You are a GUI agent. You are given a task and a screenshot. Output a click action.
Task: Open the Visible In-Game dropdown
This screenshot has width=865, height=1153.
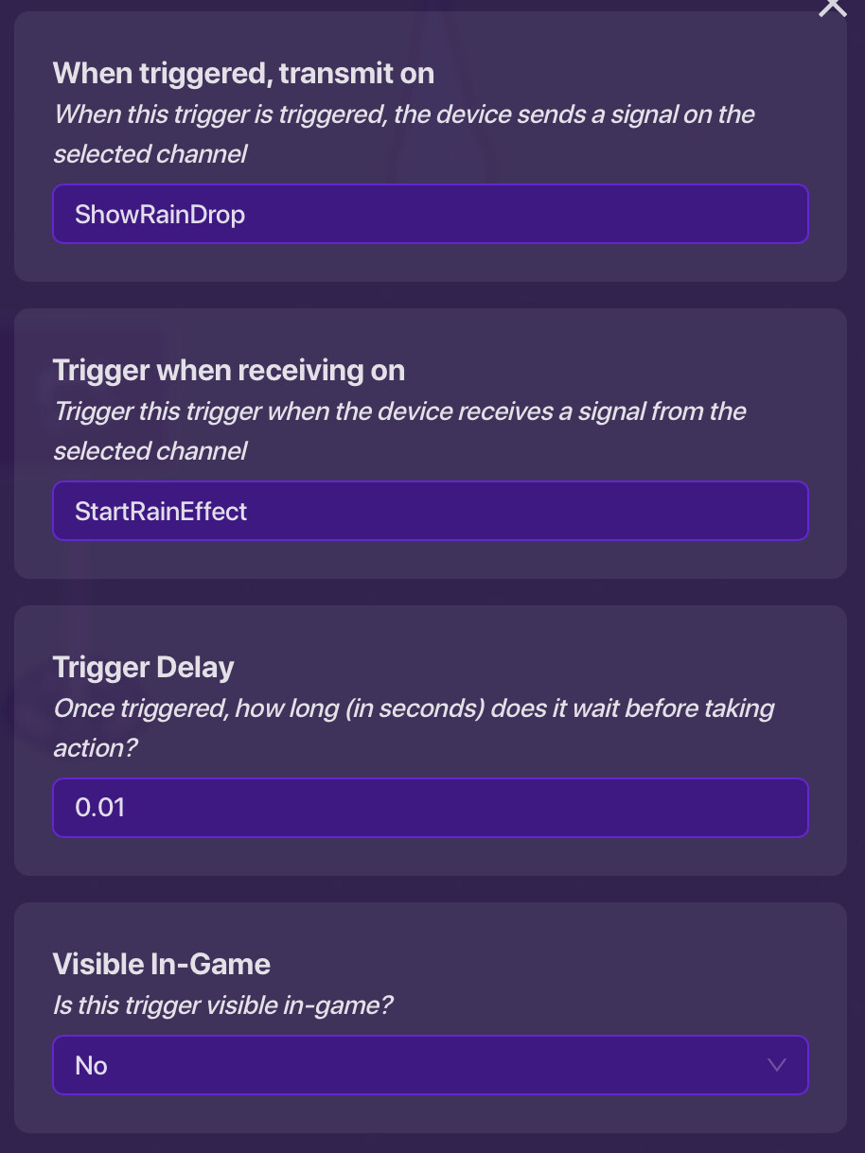pyautogui.click(x=430, y=1065)
